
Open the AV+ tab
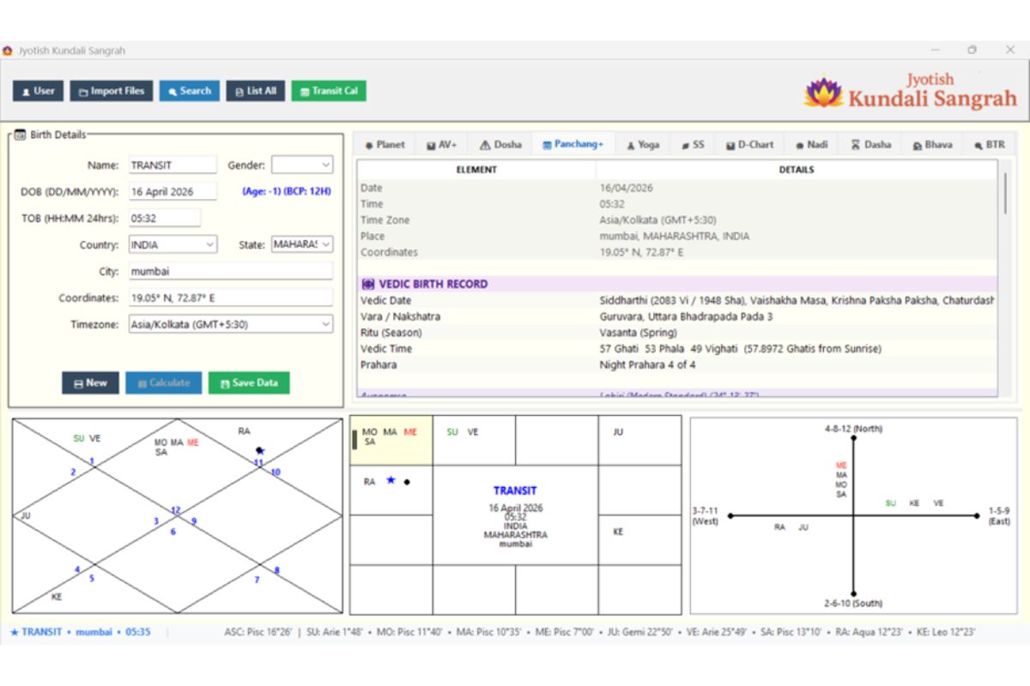[442, 145]
